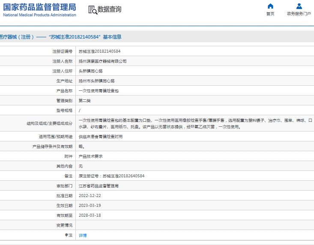Image resolution: width=314 pixels, height=245 pixels.
Task: Click the bullet icon beside 注
Action: pyautogui.click(x=66, y=235)
